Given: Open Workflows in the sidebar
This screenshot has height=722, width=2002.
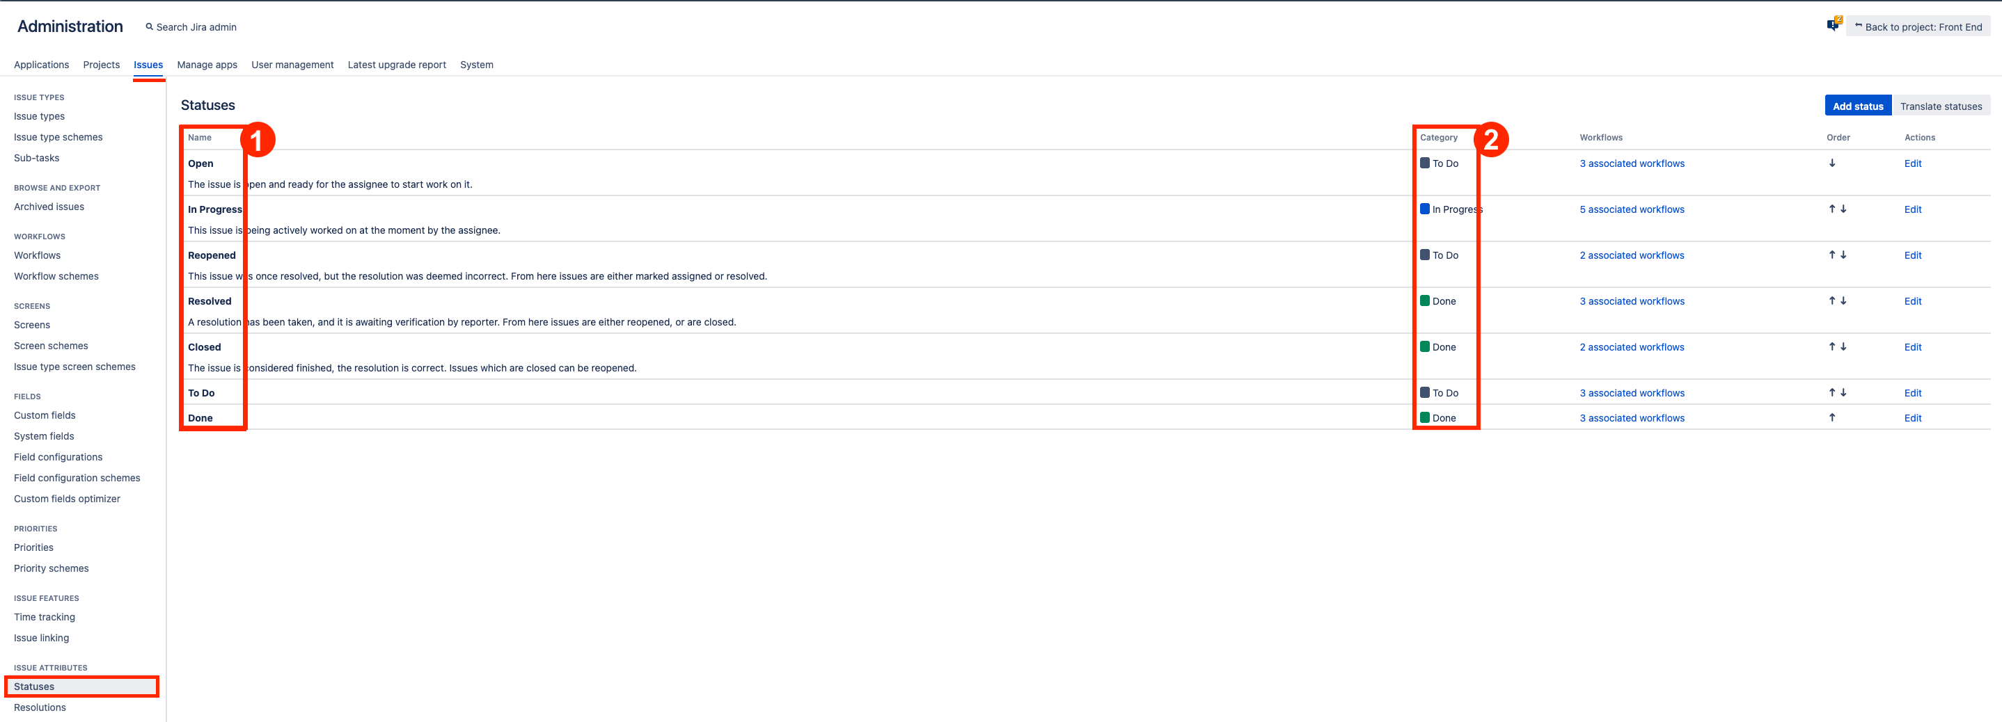Looking at the screenshot, I should (38, 255).
